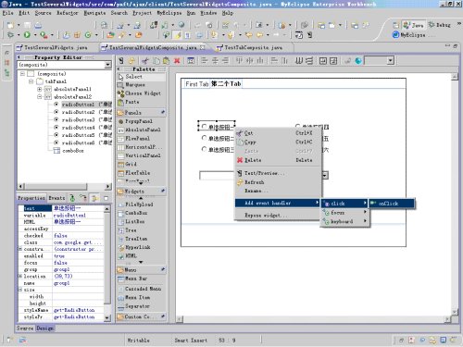Collapse the Panels palette group
463x347 pixels.
pos(142,113)
